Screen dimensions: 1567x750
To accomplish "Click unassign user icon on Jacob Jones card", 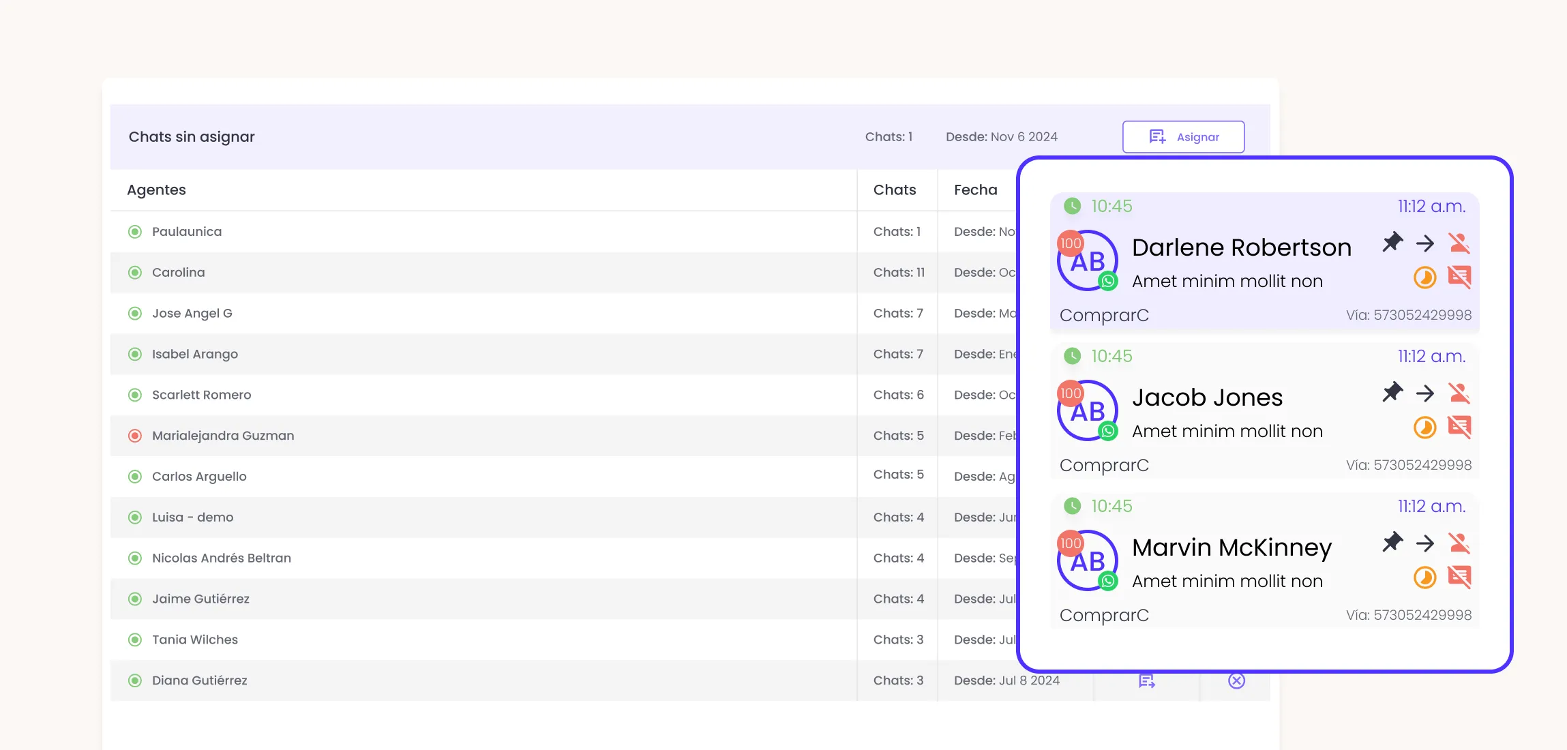I will point(1459,393).
